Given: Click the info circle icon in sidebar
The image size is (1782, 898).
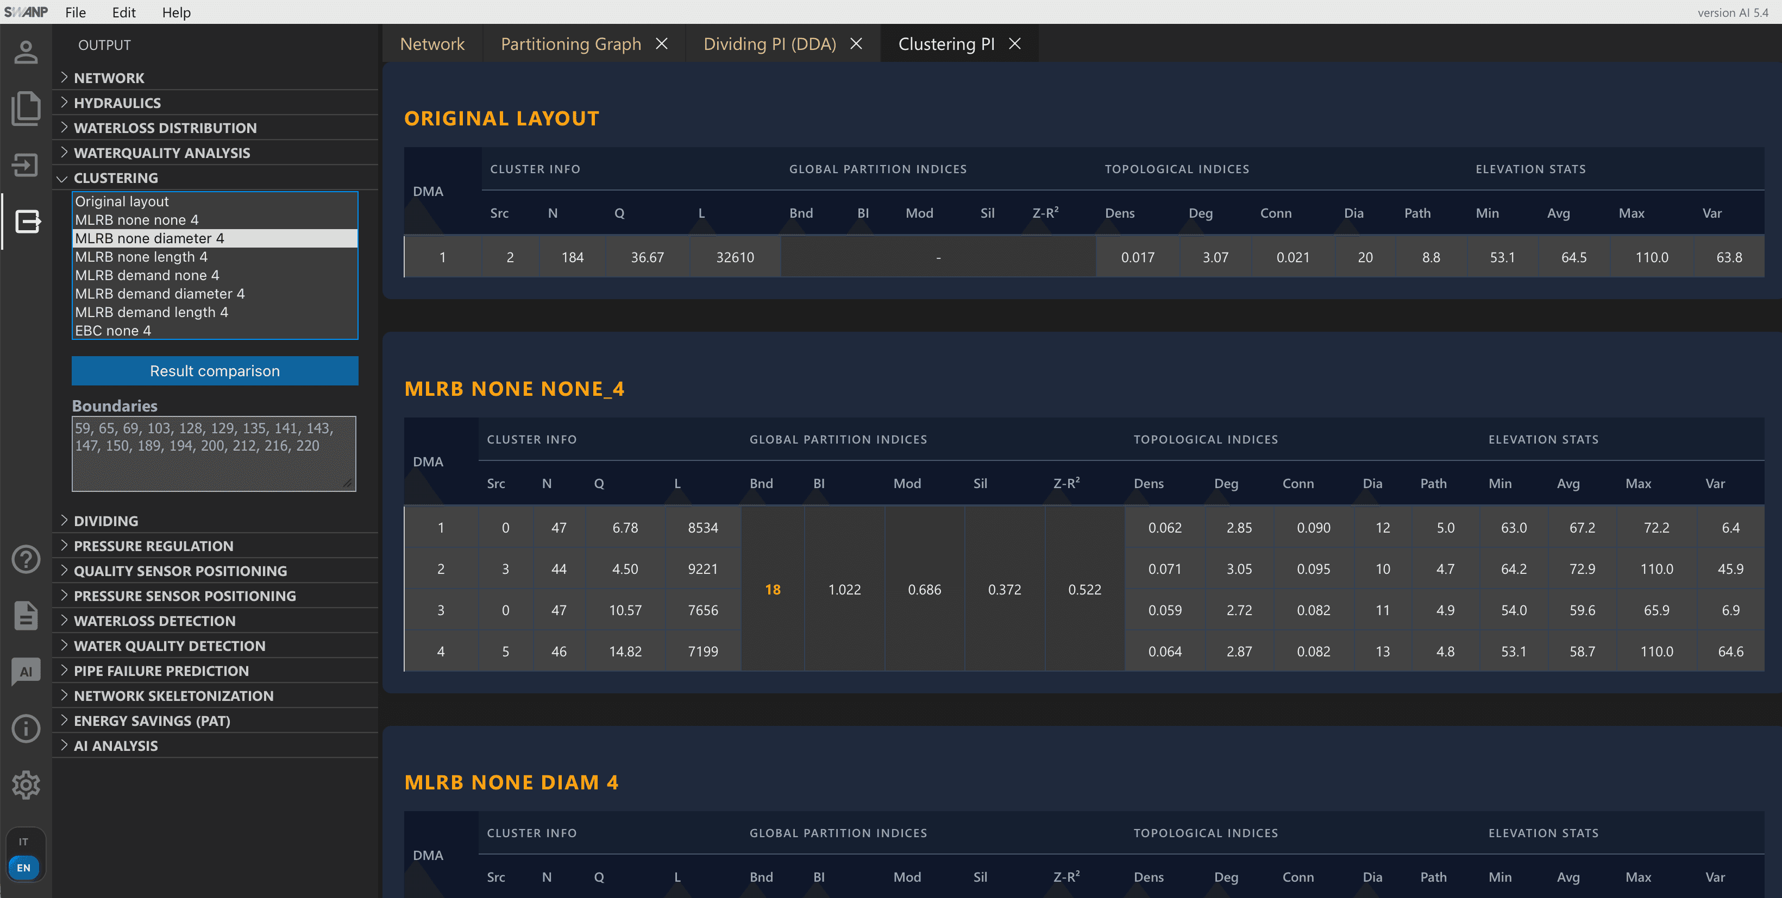Looking at the screenshot, I should point(26,728).
